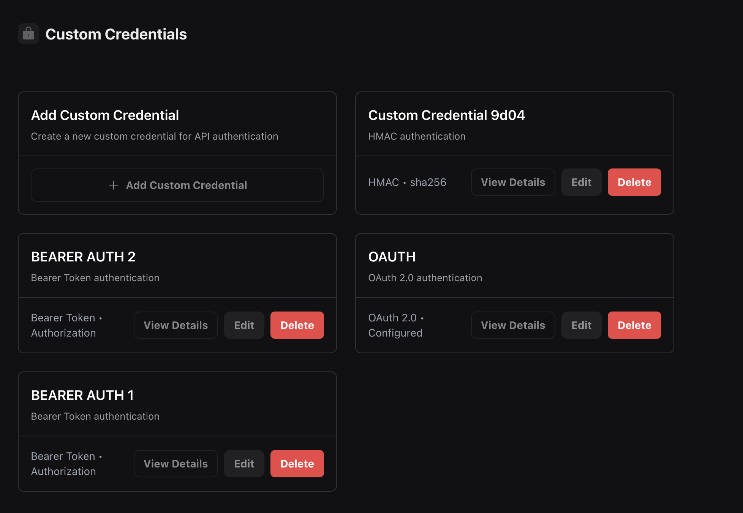Image resolution: width=743 pixels, height=513 pixels.
Task: Delete Custom Credential 9d04
Action: [634, 182]
